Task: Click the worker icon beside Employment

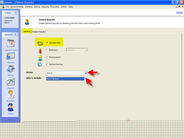Action: point(40,58)
